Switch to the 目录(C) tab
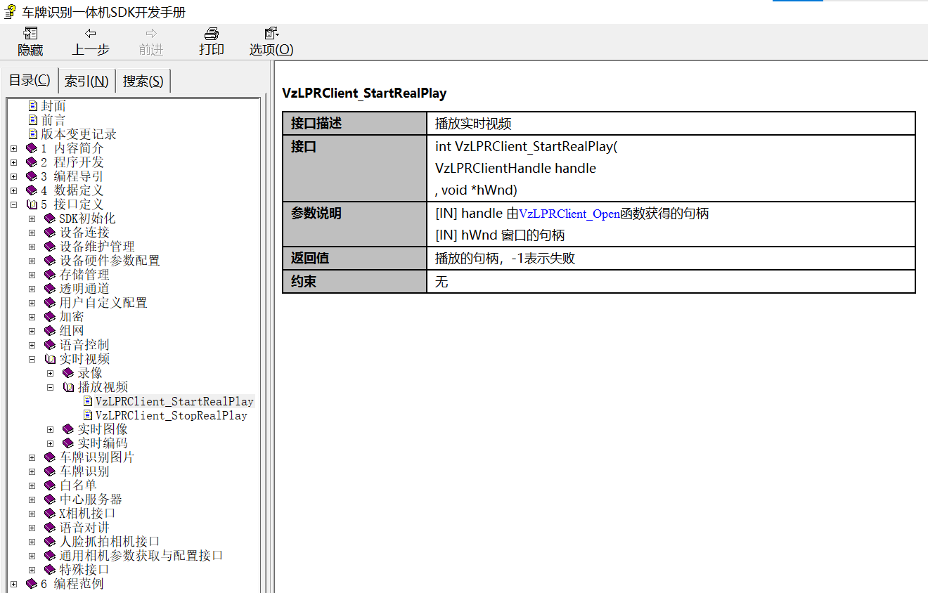 (x=30, y=80)
